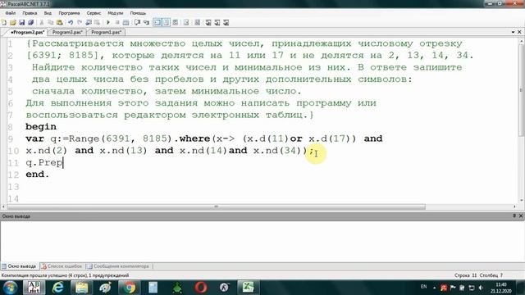Click the Paste clipboard icon

click(60, 22)
